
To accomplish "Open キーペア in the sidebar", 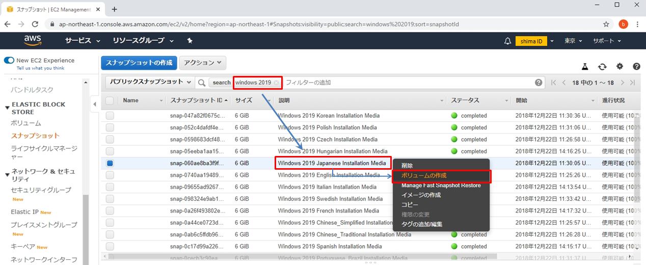I will (x=23, y=247).
